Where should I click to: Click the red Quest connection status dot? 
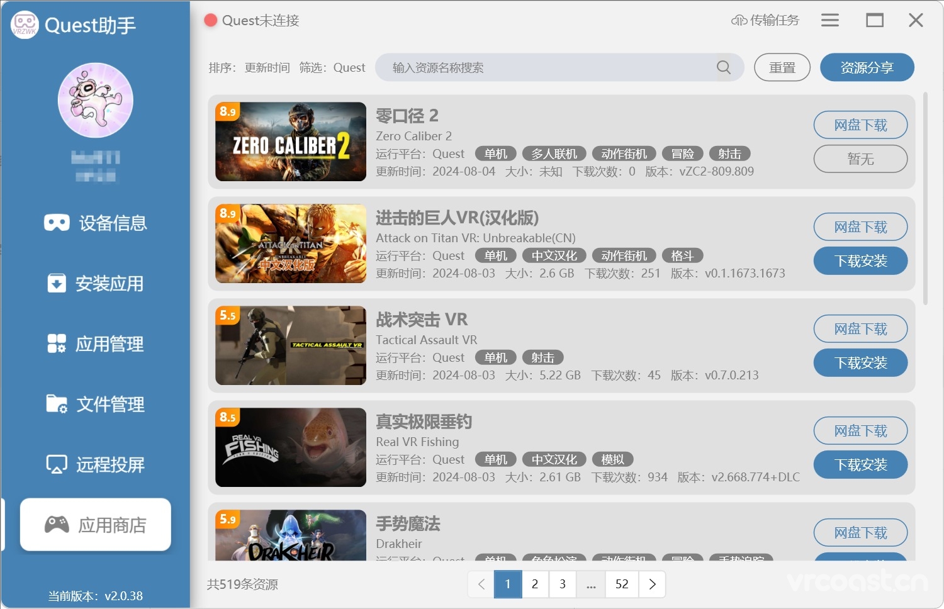211,20
